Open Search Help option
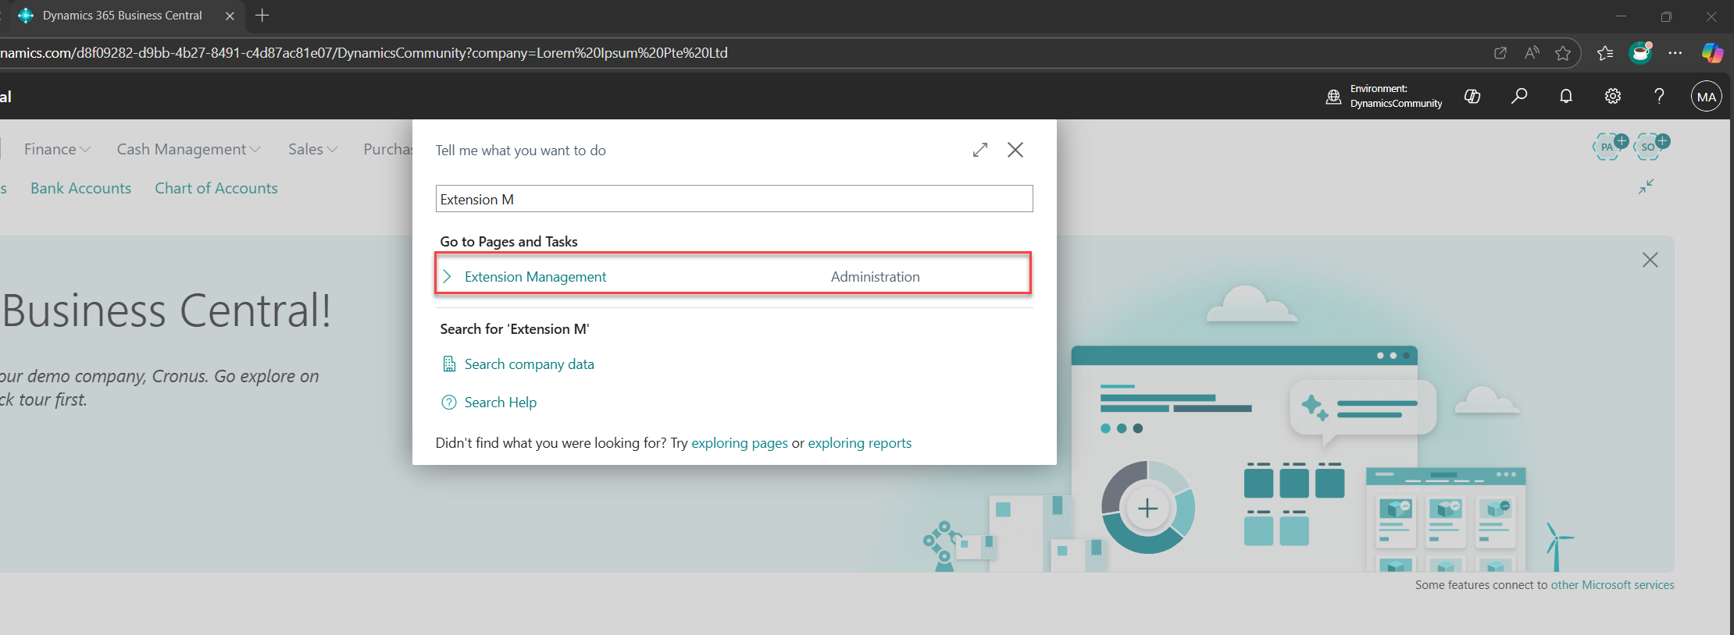Image resolution: width=1734 pixels, height=635 pixels. [x=500, y=403]
